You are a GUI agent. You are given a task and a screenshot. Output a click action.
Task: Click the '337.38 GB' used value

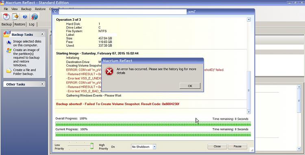pyautogui.click(x=105, y=45)
